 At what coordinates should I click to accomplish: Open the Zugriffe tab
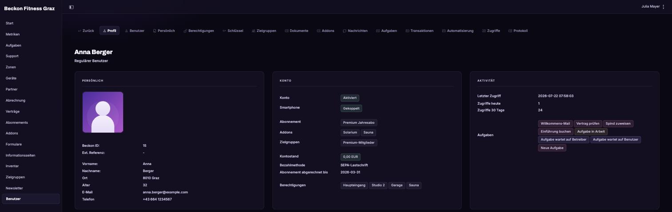pos(491,31)
